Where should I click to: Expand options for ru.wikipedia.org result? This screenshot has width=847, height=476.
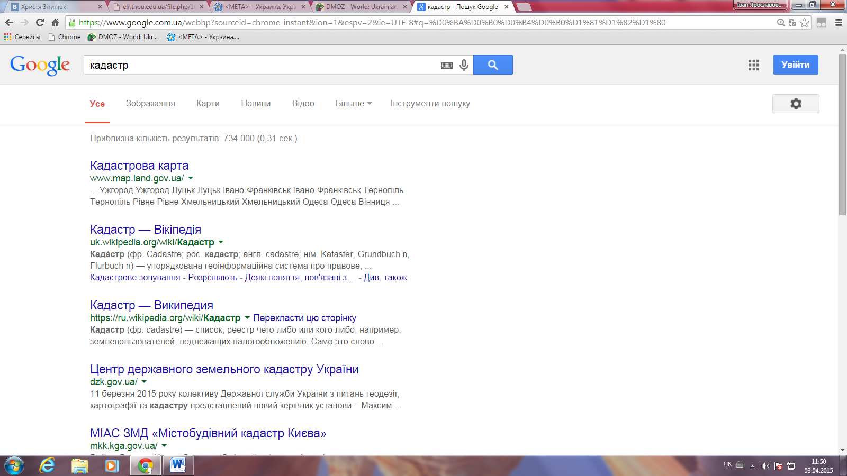click(247, 318)
